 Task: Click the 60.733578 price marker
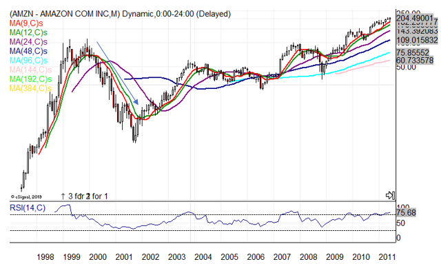(x=415, y=60)
